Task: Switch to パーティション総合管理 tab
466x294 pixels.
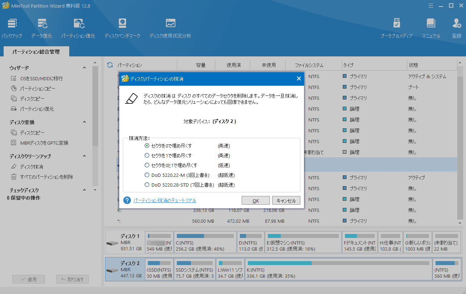Action: (x=36, y=52)
